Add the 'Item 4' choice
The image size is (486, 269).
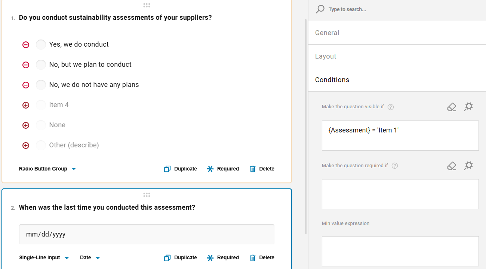click(x=26, y=105)
